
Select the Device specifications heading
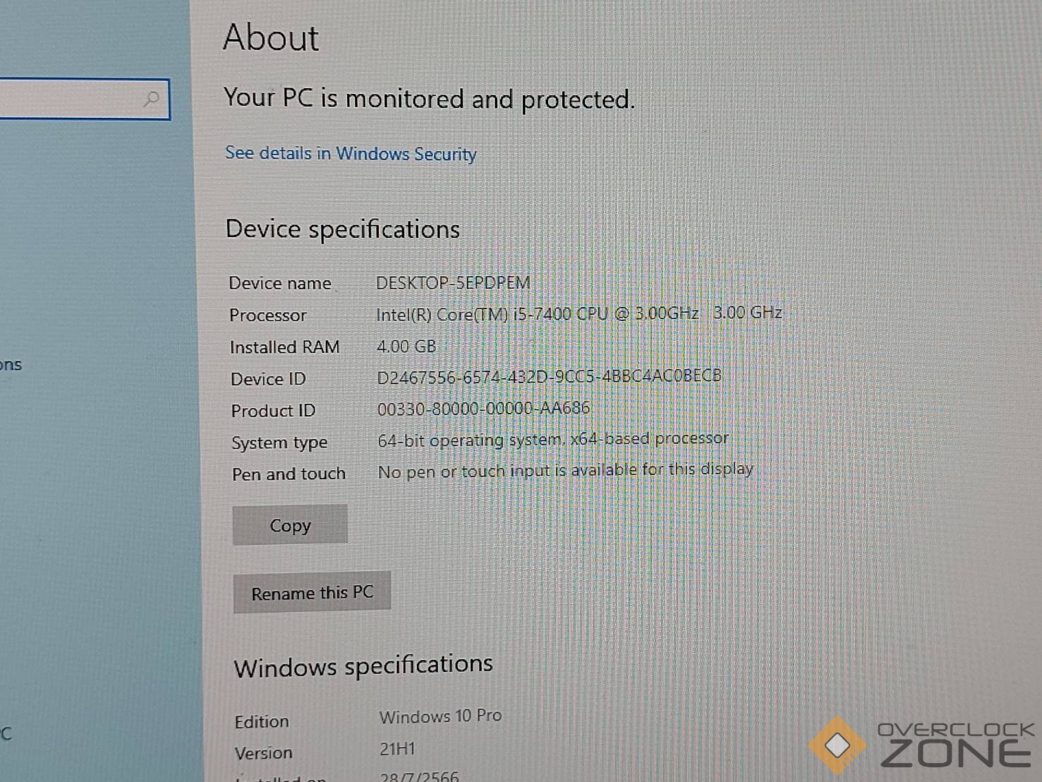pyautogui.click(x=343, y=229)
